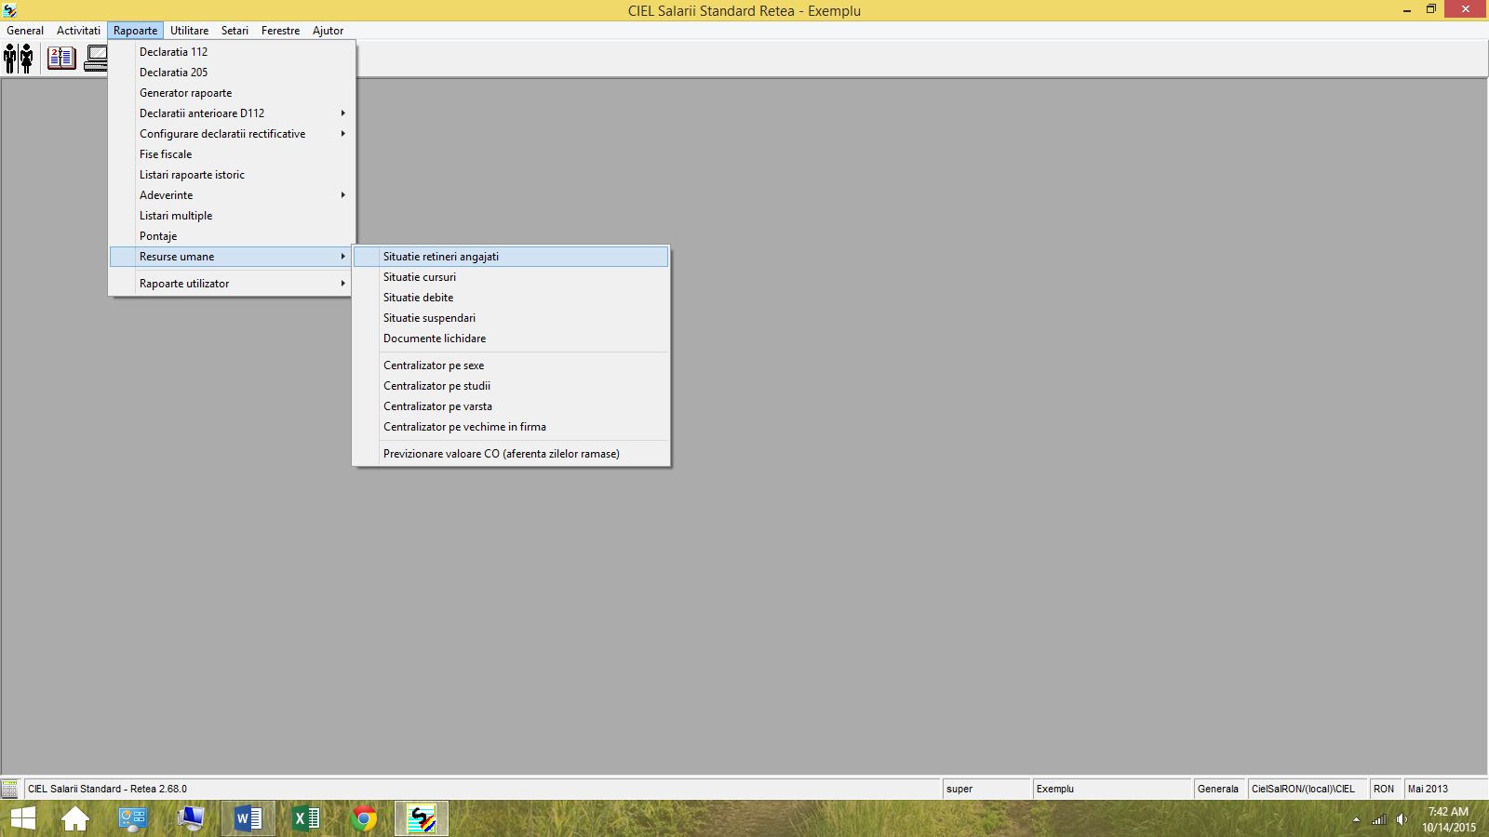Screen dimensions: 1489x837
Task: Select Listari multiple
Action: point(231,216)
